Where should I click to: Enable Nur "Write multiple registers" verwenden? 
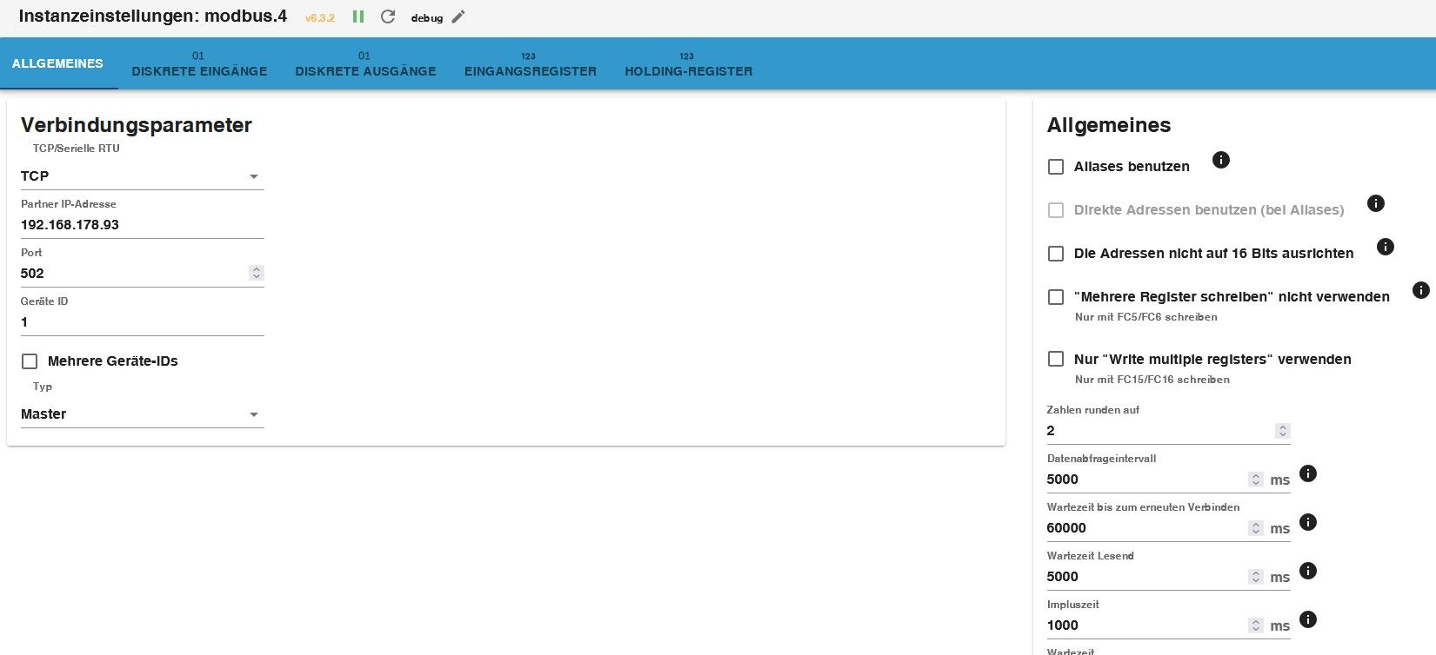(1056, 359)
